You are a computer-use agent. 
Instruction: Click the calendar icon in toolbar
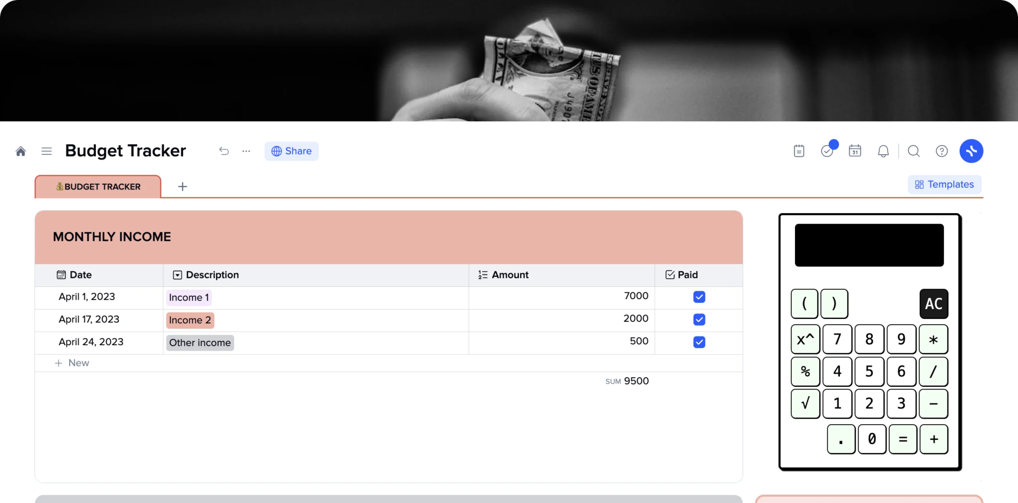(x=855, y=151)
